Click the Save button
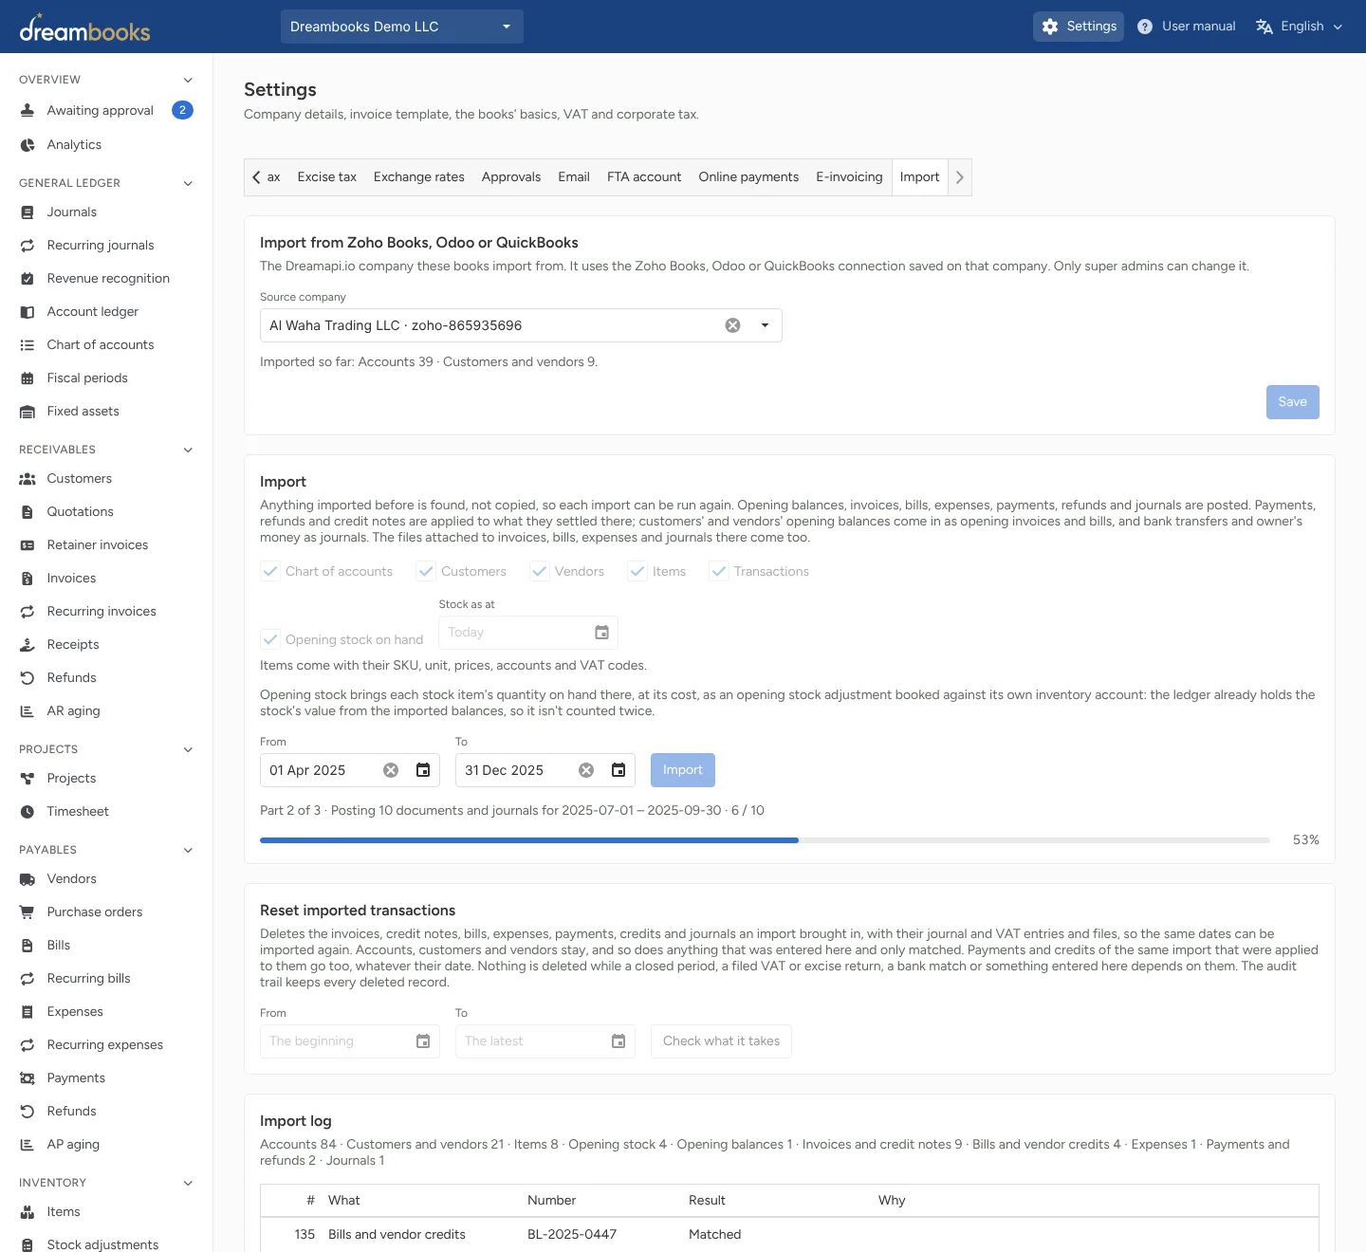Screen dimensions: 1366x1252 click(1292, 402)
